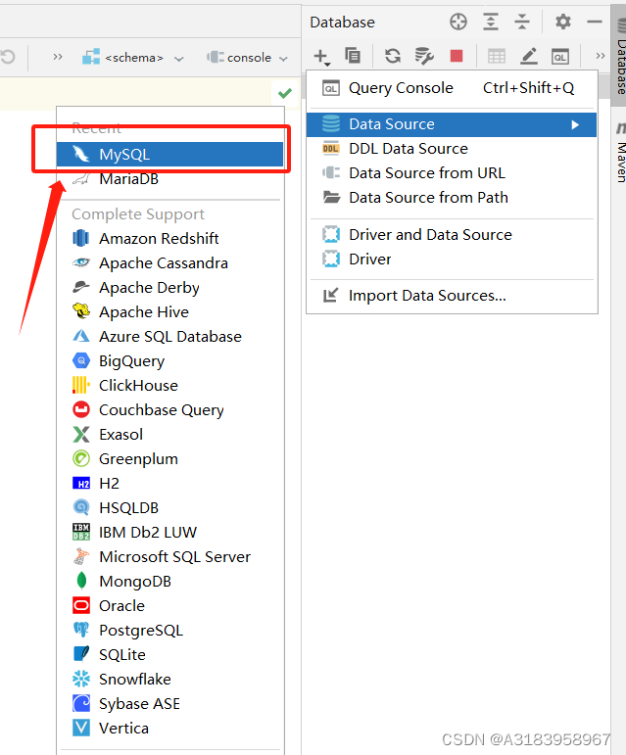Expand Data Source submenu arrow
This screenshot has width=626, height=755.
tap(575, 124)
